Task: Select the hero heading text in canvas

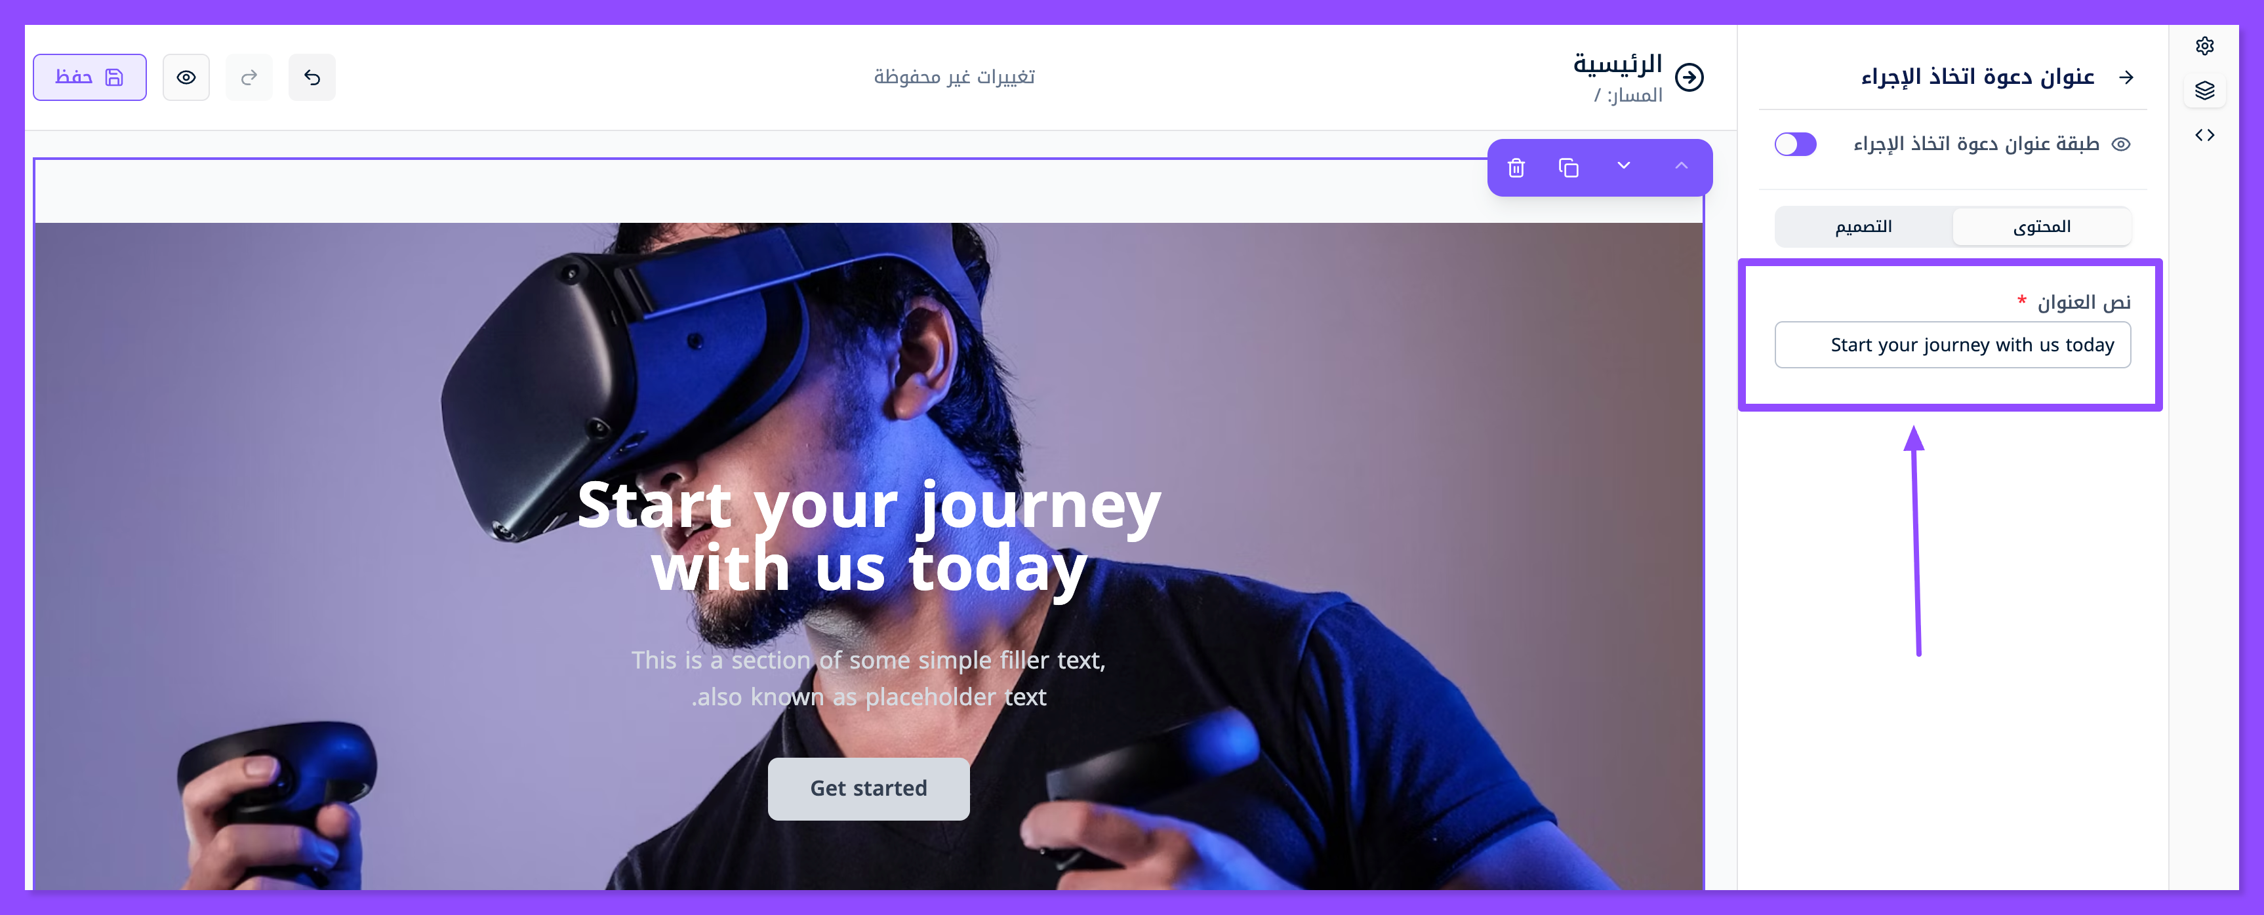Action: pos(868,537)
